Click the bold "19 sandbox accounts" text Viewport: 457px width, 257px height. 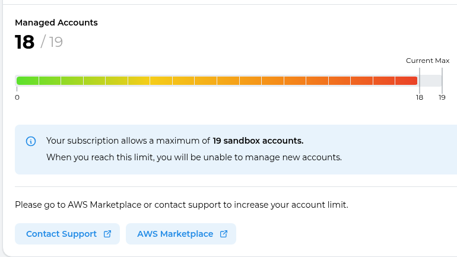click(258, 141)
